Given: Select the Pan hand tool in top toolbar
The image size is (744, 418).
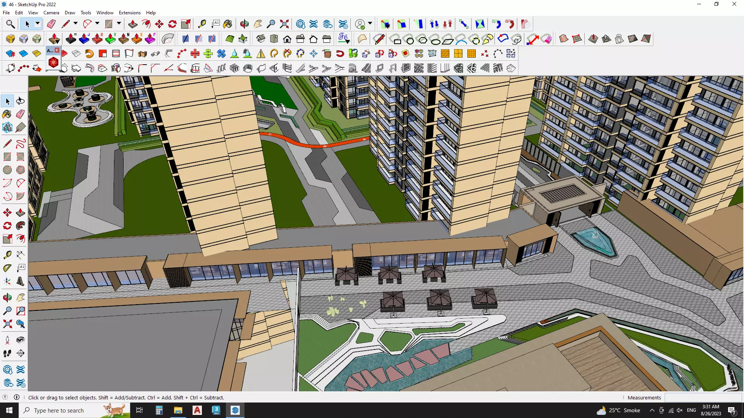Looking at the screenshot, I should click(258, 24).
